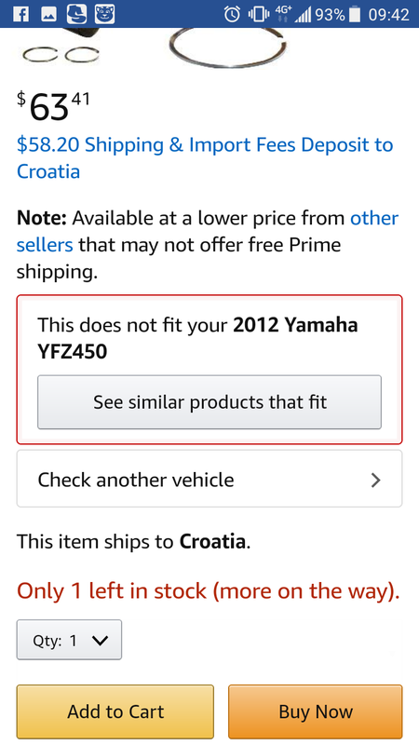Tap the alarm clock status icon

click(x=232, y=14)
